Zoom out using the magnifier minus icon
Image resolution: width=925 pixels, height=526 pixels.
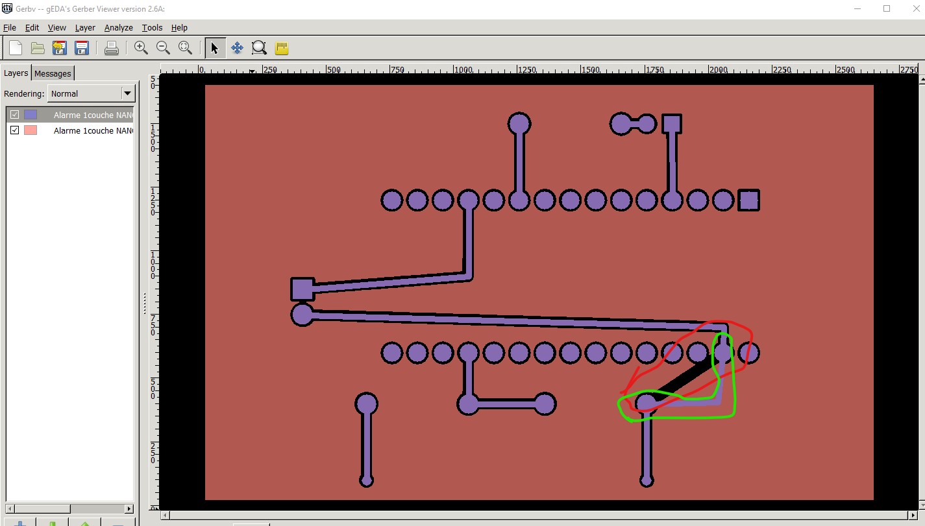(x=163, y=48)
